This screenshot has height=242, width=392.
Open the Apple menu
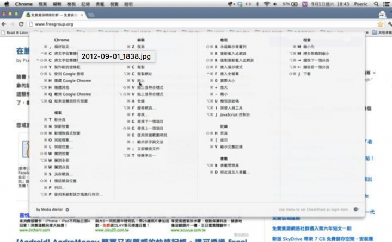tap(7, 4)
